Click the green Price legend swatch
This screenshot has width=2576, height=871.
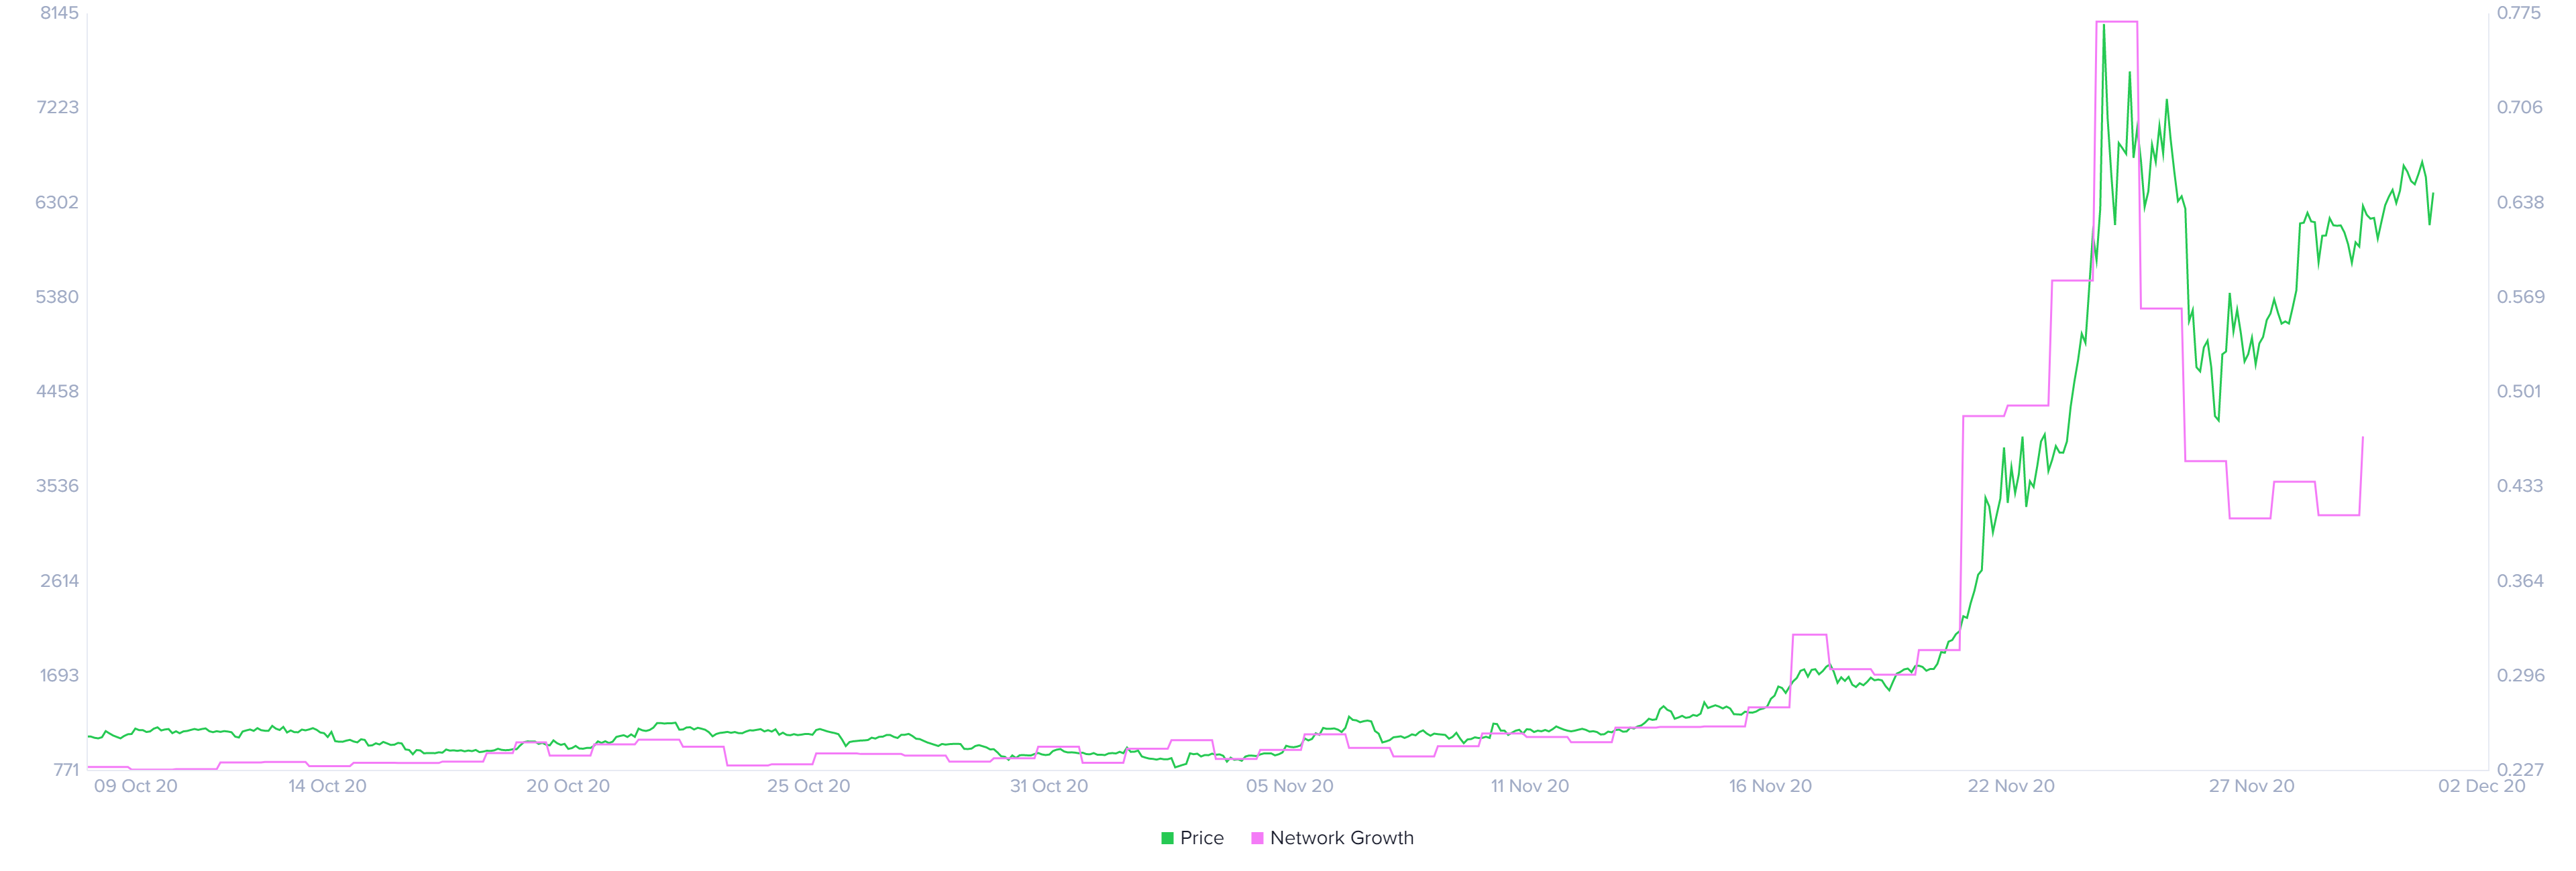1167,838
